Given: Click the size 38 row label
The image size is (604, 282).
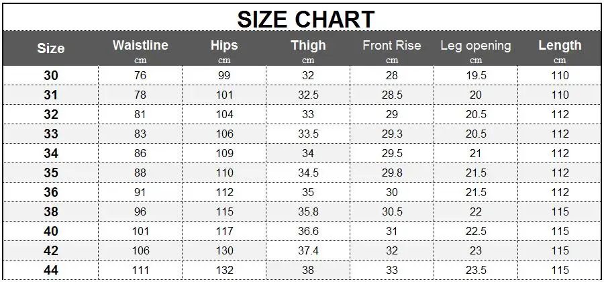Looking at the screenshot, I should click(x=50, y=212).
